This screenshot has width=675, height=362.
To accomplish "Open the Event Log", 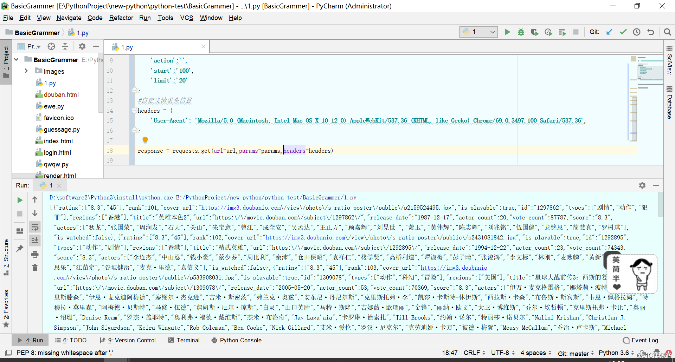I will tap(641, 340).
